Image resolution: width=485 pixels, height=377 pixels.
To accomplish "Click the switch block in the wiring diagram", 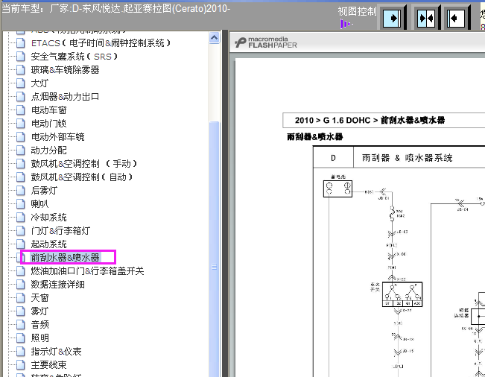I will coord(402,294).
